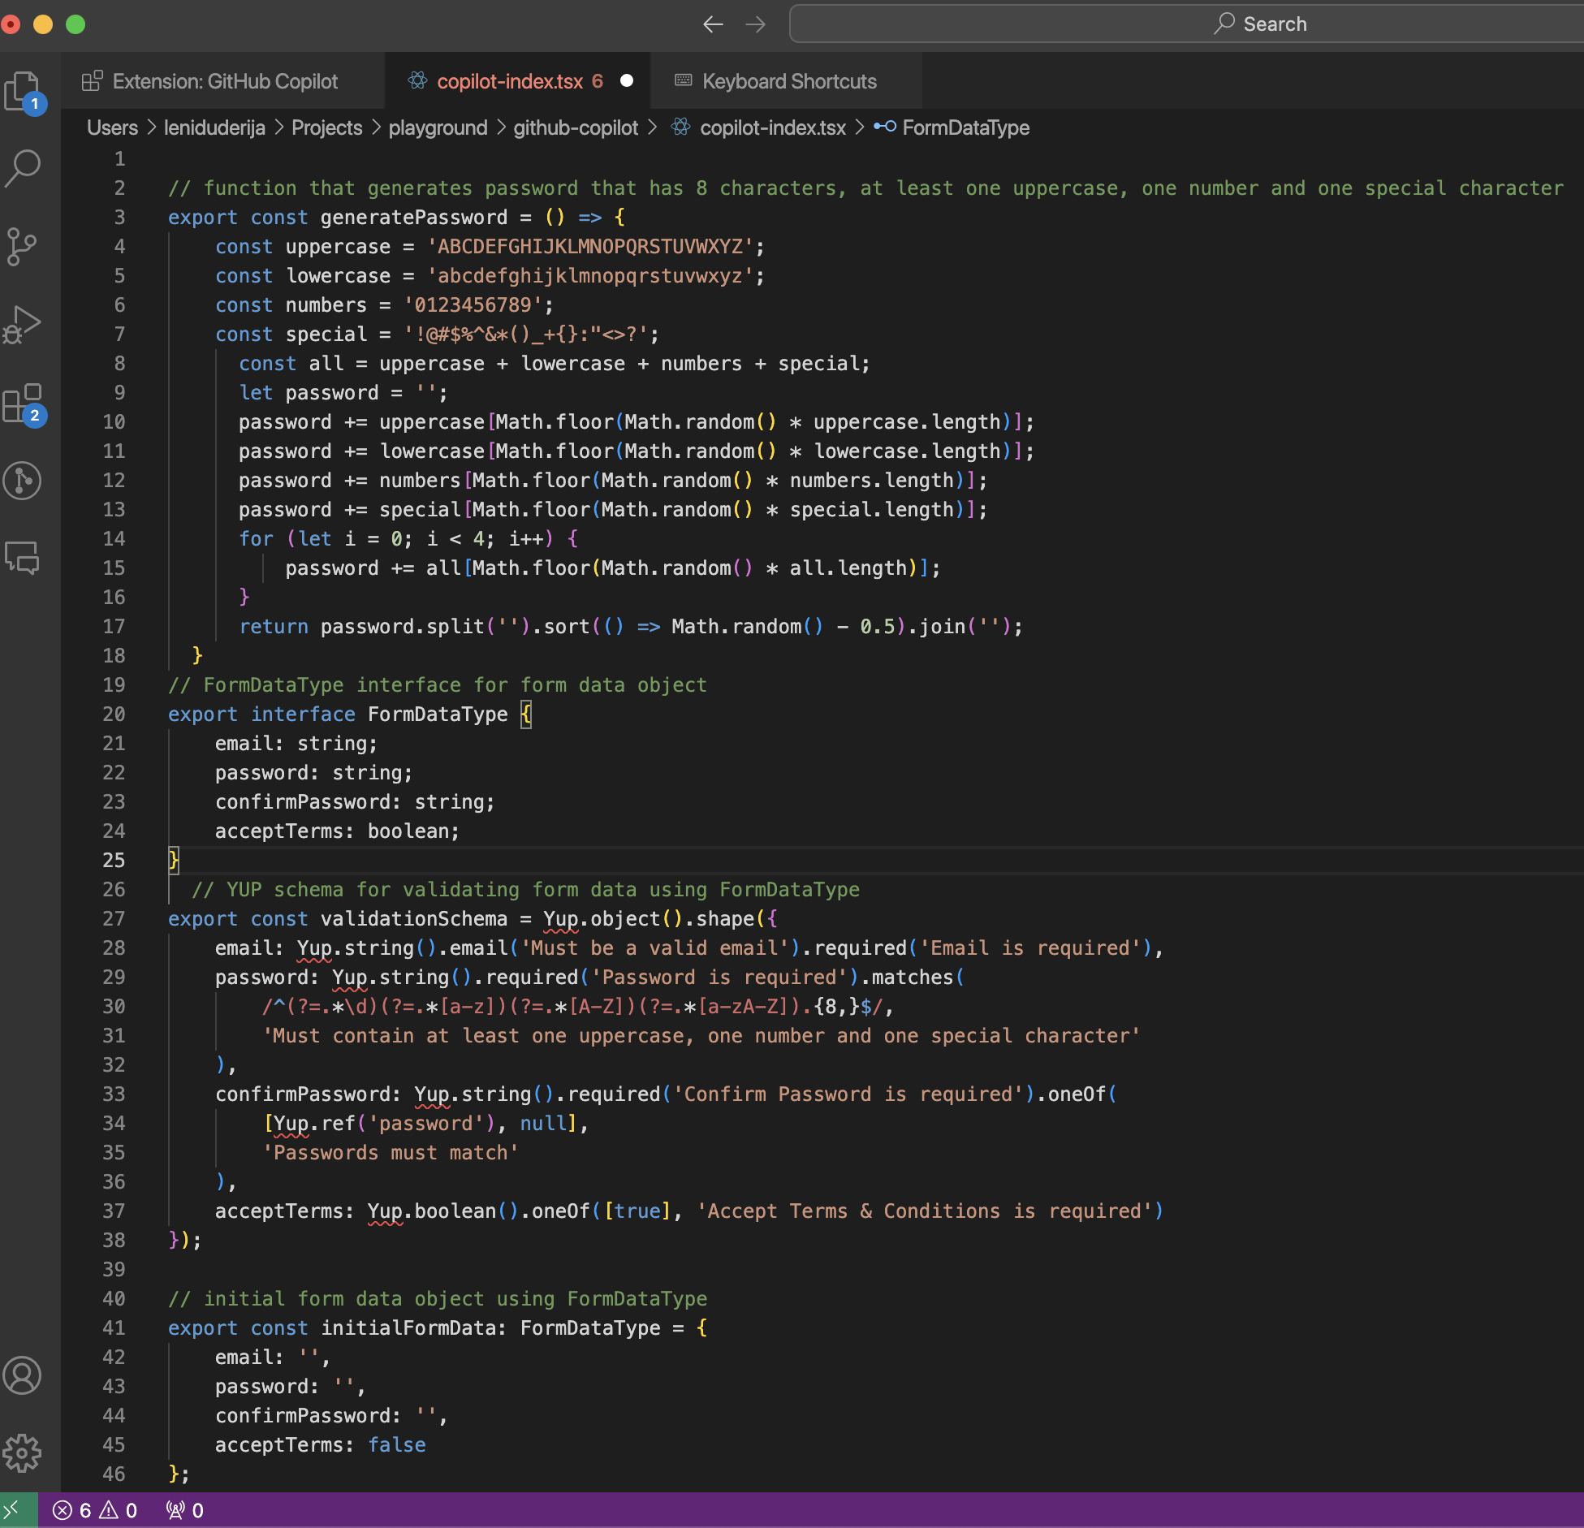
Task: Open the Search view
Action: coord(23,166)
